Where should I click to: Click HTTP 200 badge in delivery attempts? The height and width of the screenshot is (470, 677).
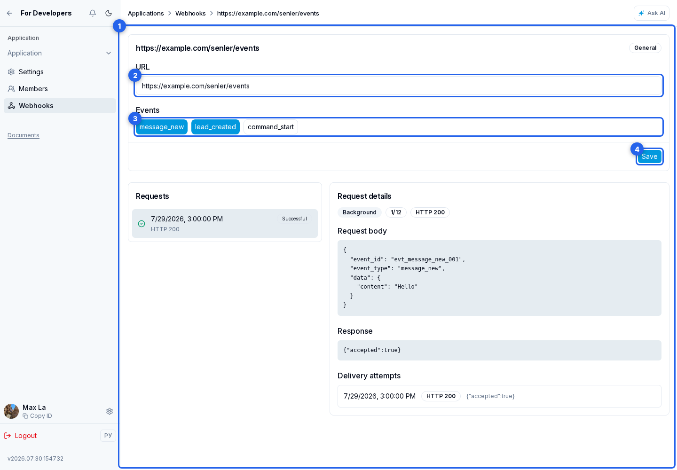441,396
